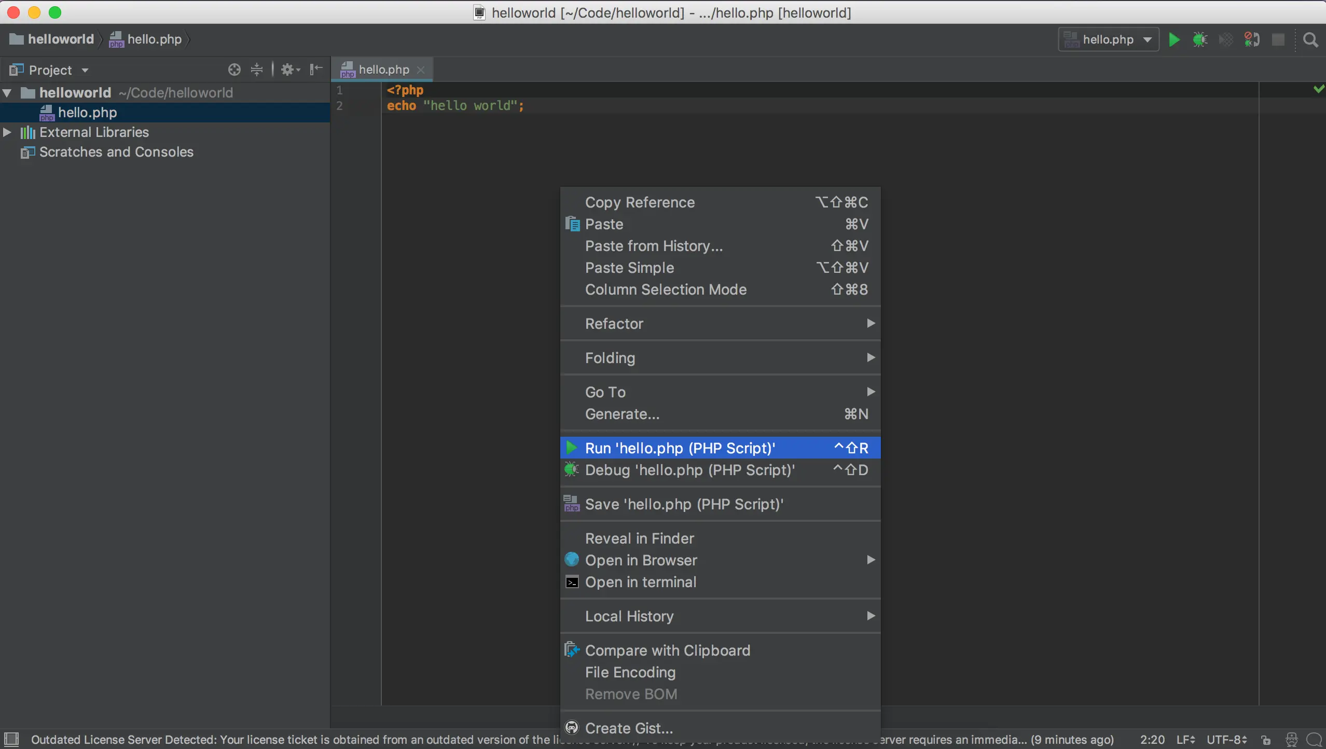Viewport: 1326px width, 749px height.
Task: Close the hello.php editor tab
Action: point(421,70)
